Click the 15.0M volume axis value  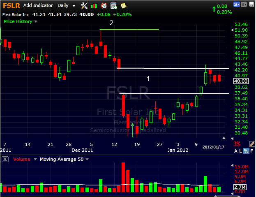[x=242, y=167]
